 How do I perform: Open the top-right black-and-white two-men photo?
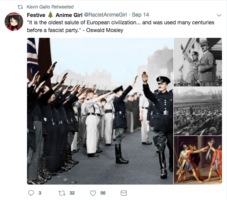[198, 62]
